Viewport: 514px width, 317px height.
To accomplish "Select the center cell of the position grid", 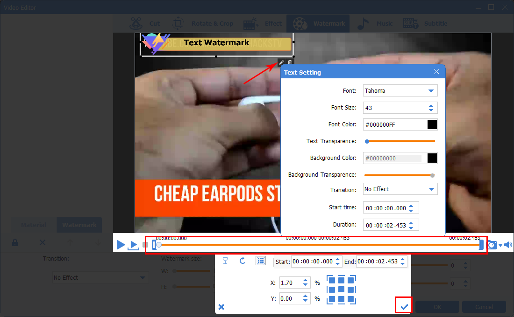I will [341, 289].
